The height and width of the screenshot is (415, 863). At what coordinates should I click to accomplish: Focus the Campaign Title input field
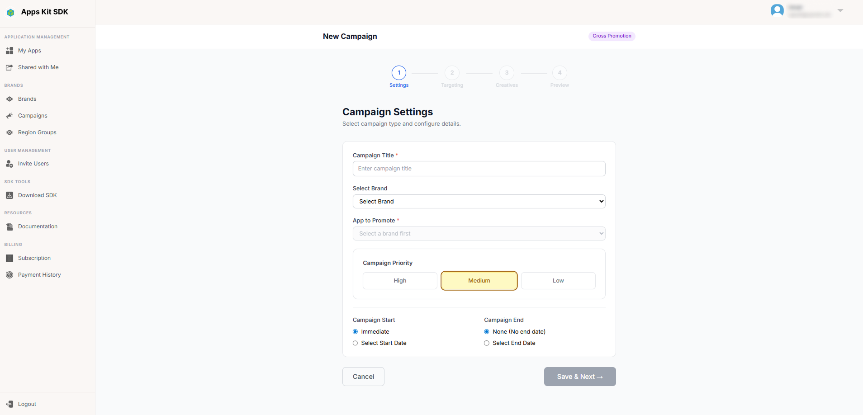point(479,169)
